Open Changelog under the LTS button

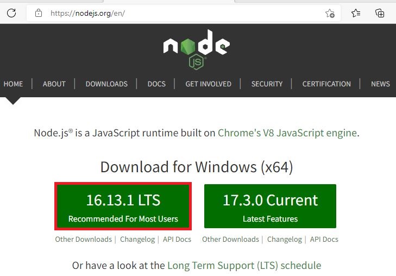point(137,239)
